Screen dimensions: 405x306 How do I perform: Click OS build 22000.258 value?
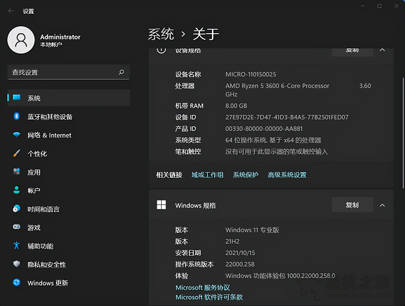pos(240,264)
